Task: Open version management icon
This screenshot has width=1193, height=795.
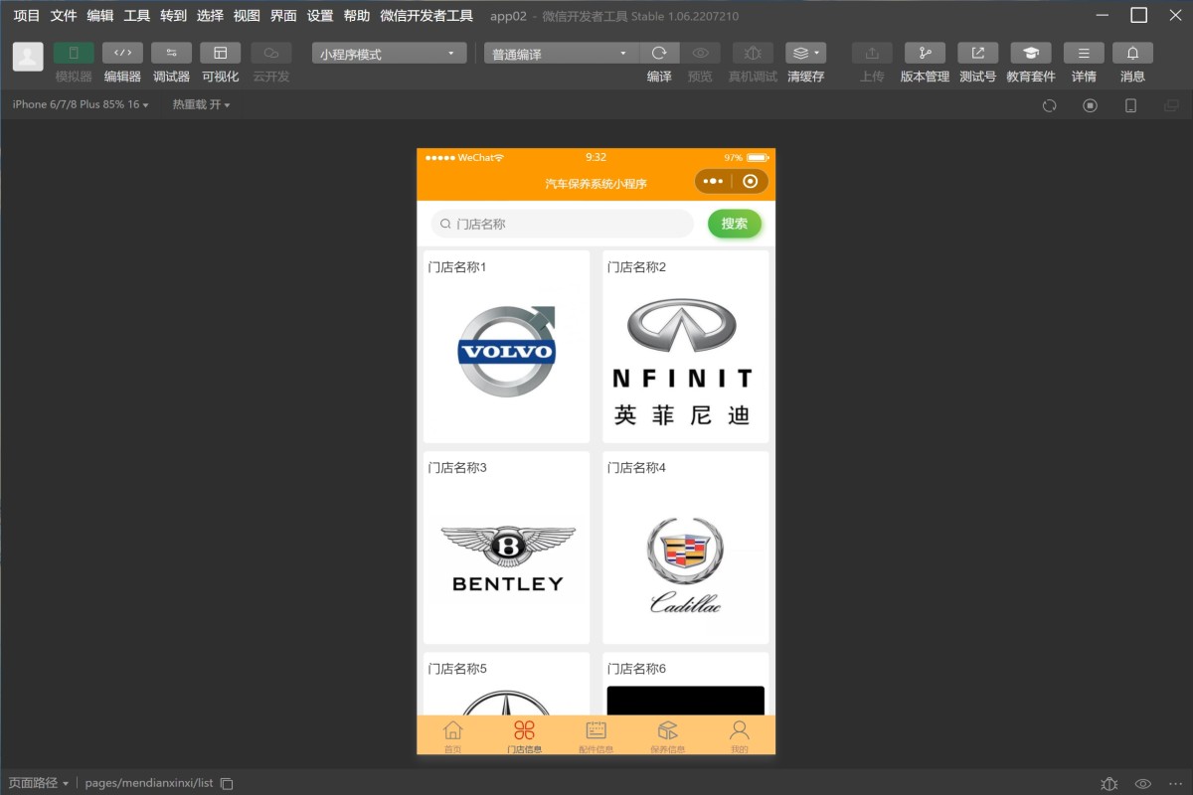Action: (x=925, y=54)
